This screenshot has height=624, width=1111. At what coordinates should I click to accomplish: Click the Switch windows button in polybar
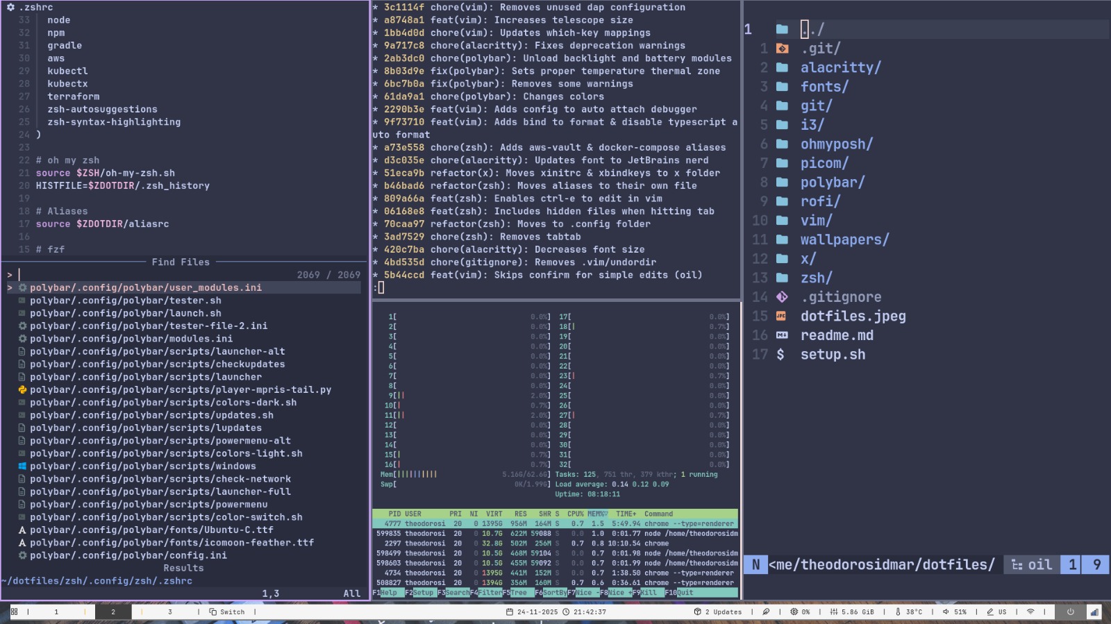click(x=227, y=612)
